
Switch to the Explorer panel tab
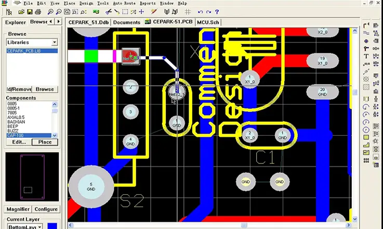(x=15, y=22)
